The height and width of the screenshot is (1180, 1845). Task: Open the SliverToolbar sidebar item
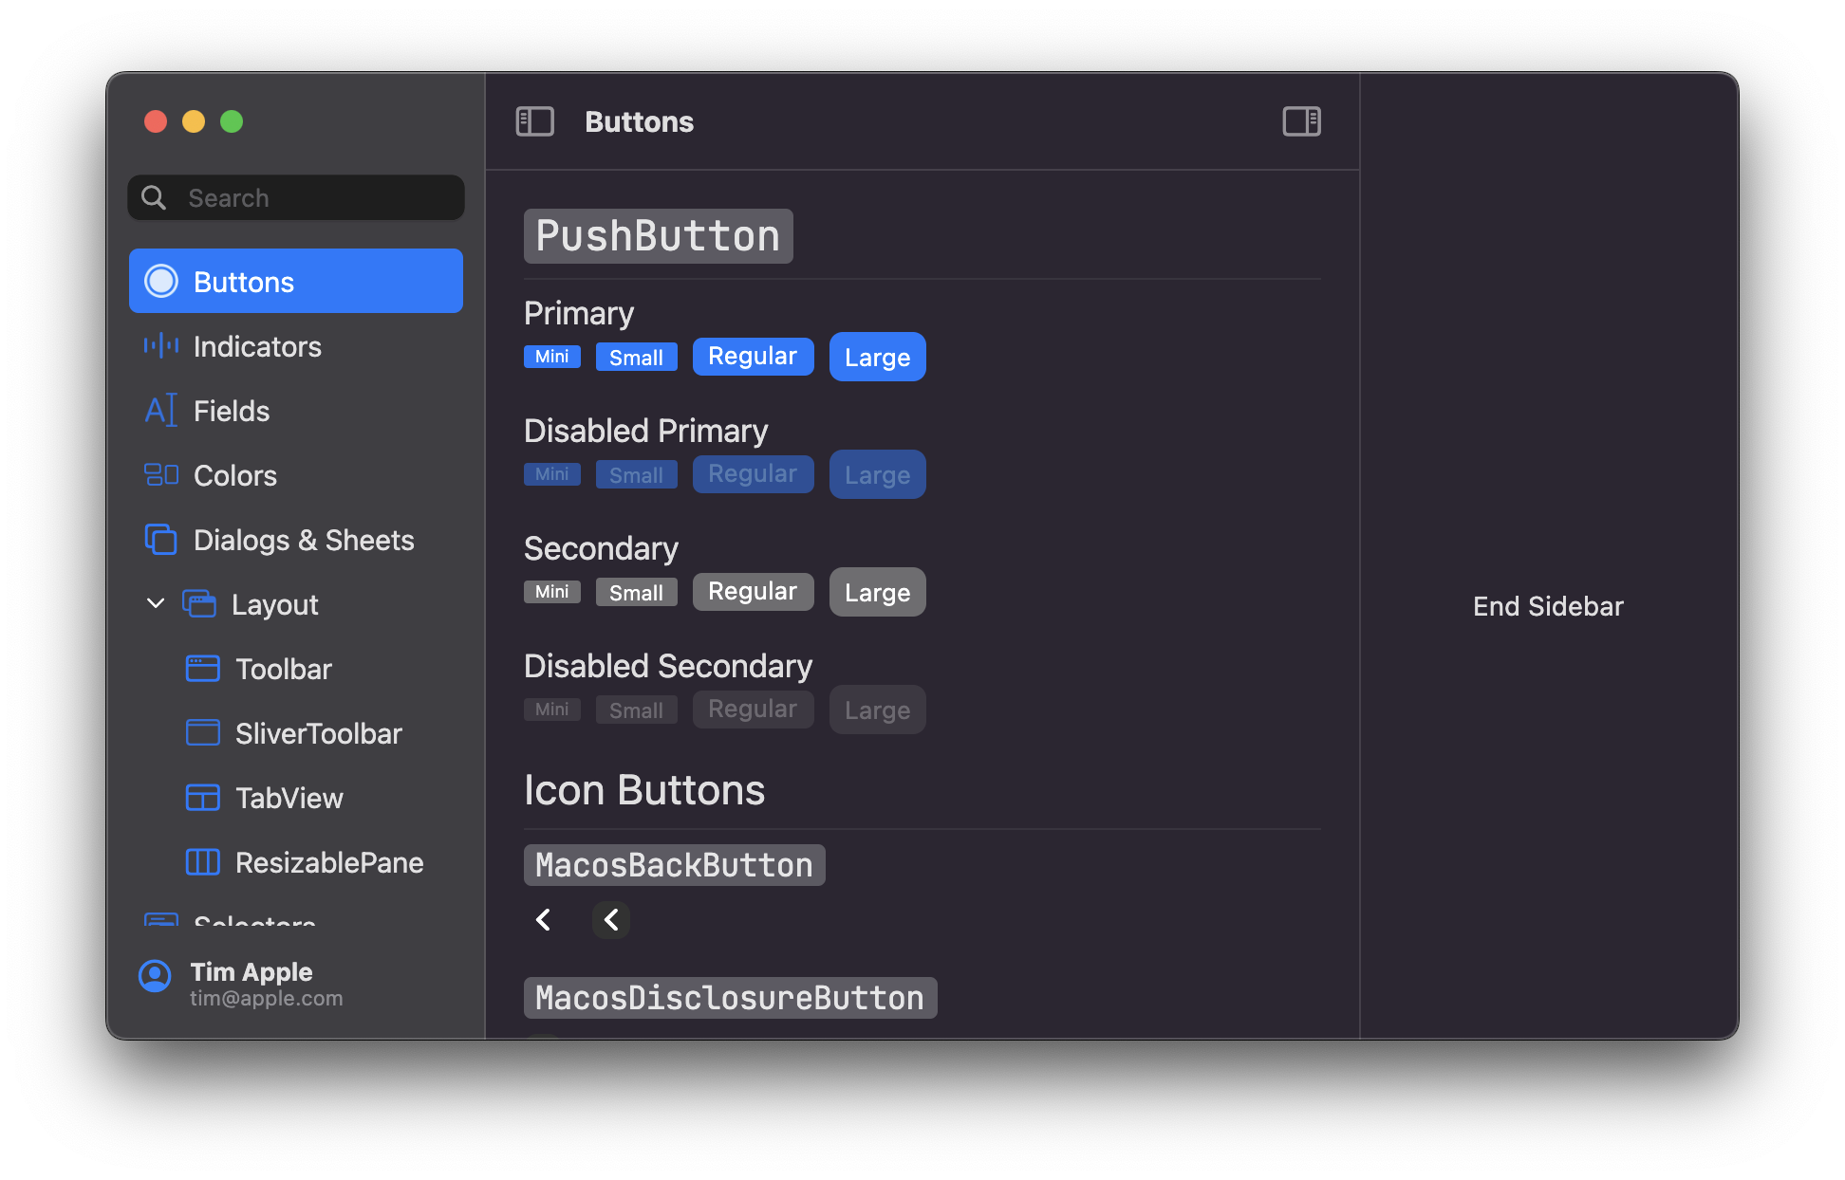pyautogui.click(x=318, y=733)
